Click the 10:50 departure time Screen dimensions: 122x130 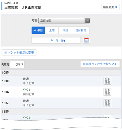click(6, 103)
